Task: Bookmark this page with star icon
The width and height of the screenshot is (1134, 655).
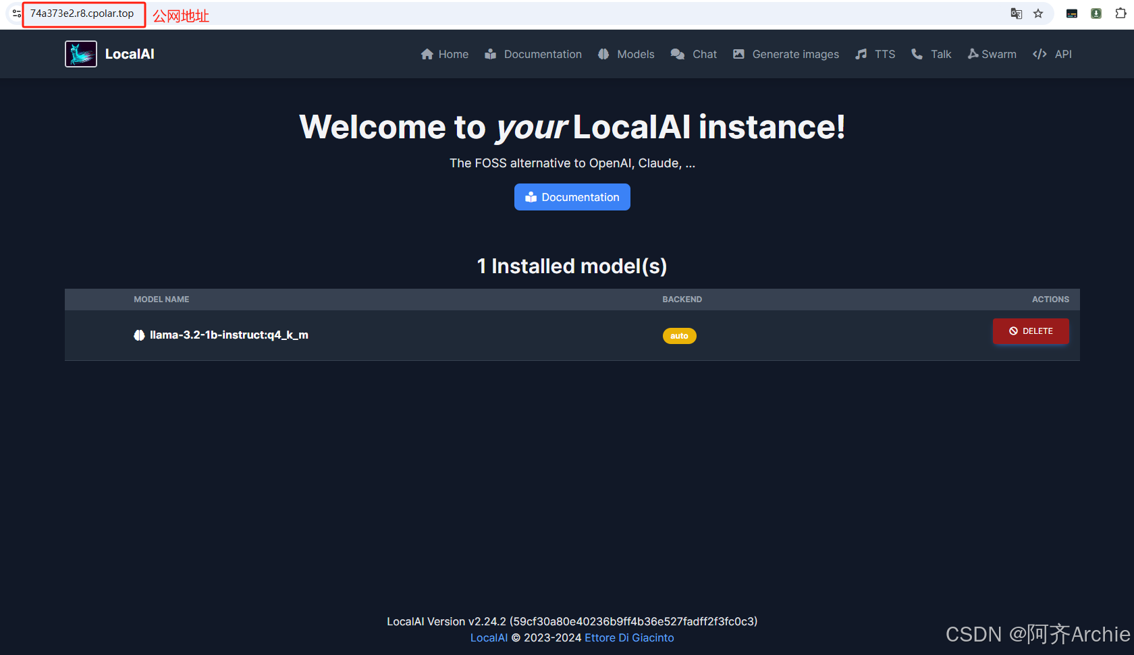Action: [x=1038, y=13]
